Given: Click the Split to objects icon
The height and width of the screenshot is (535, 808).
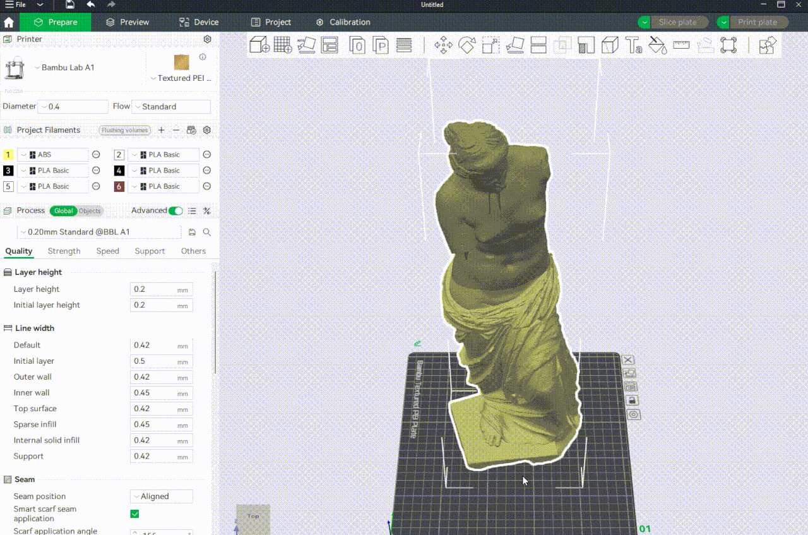Looking at the screenshot, I should tap(357, 45).
